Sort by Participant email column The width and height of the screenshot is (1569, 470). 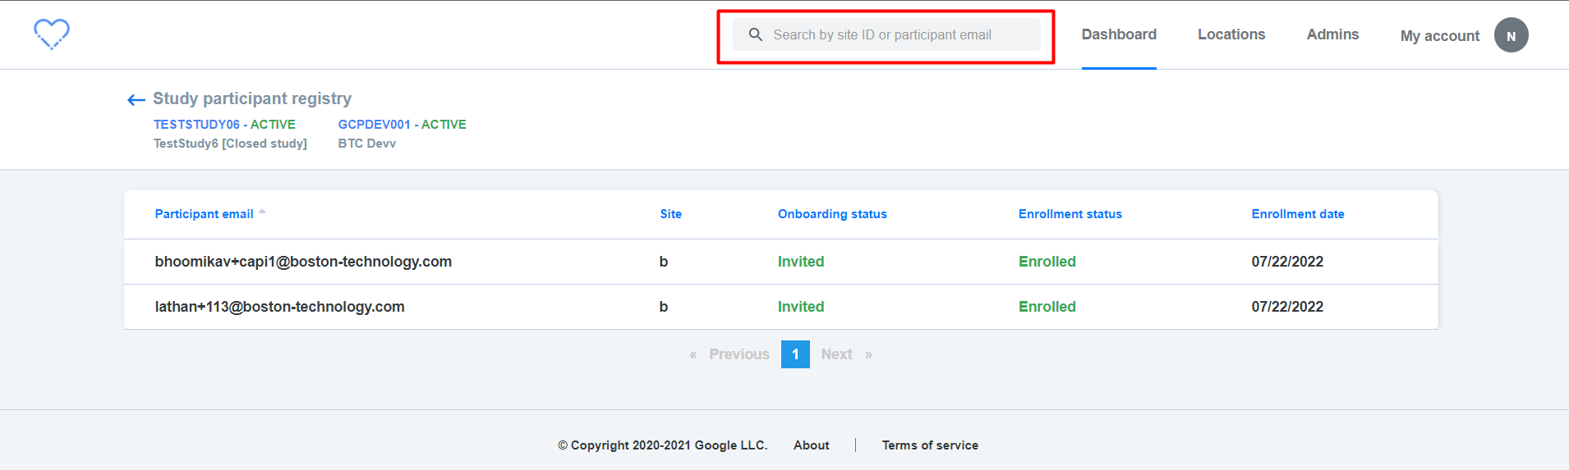click(x=204, y=214)
